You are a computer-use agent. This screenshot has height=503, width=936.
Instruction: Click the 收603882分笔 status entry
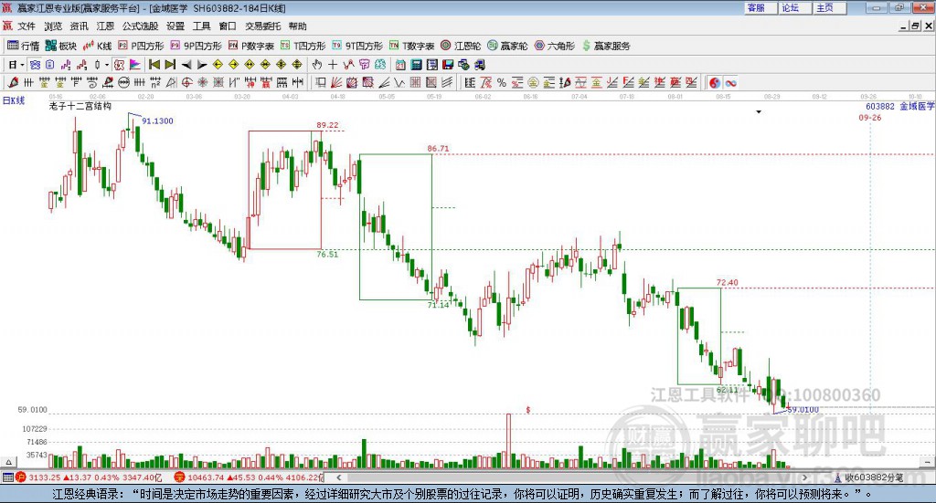(x=868, y=477)
